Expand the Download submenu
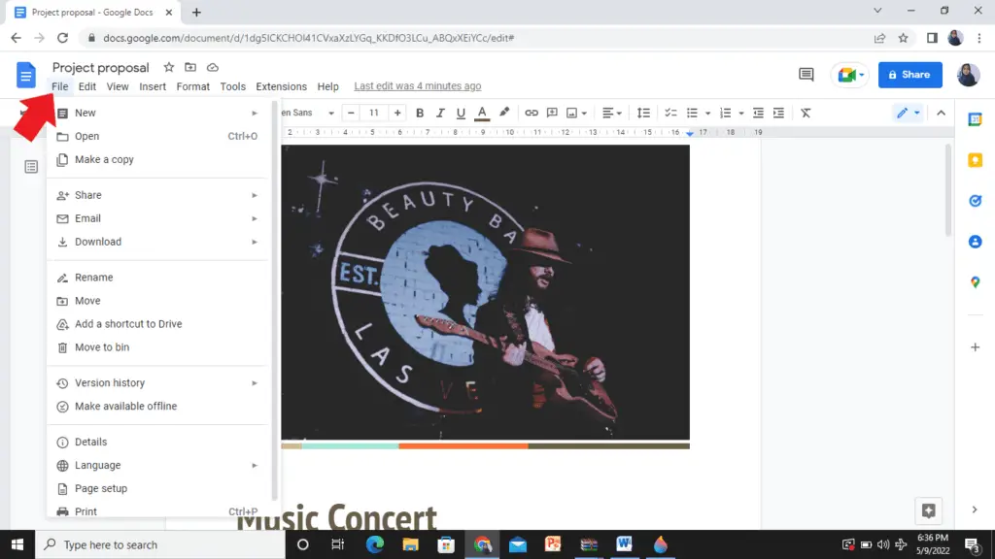Viewport: 995px width, 559px height. (158, 242)
